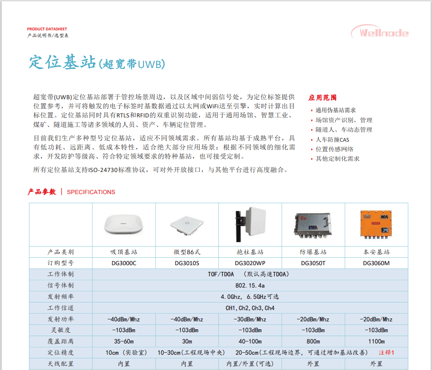Click the 灵敏度 row label

click(x=61, y=330)
